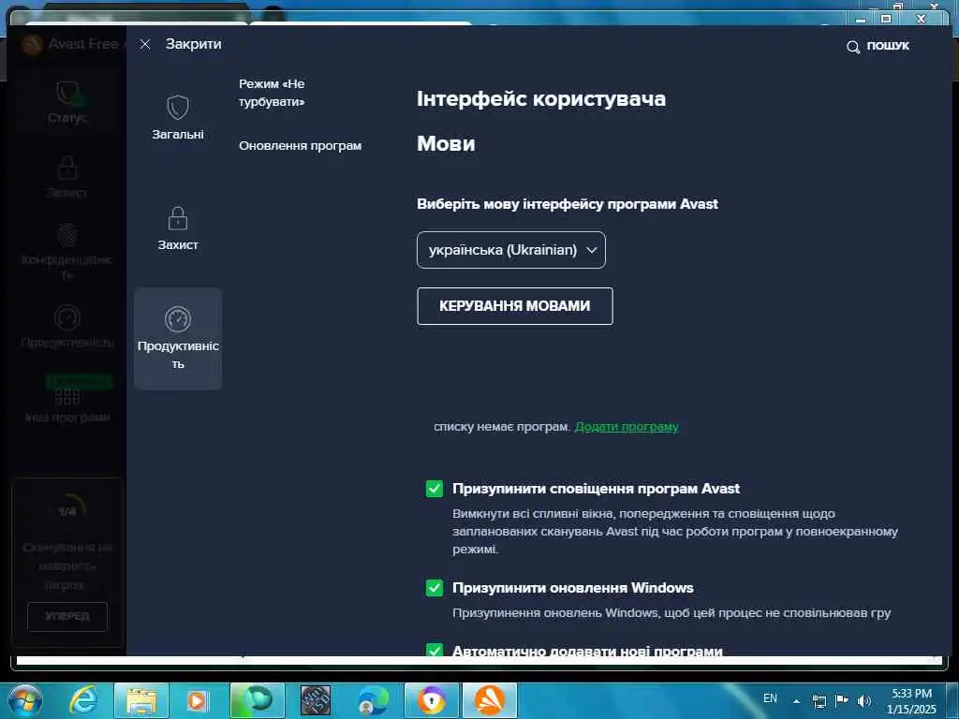Viewport: 959px width, 719px height.
Task: Open the network tray icon
Action: (x=819, y=701)
